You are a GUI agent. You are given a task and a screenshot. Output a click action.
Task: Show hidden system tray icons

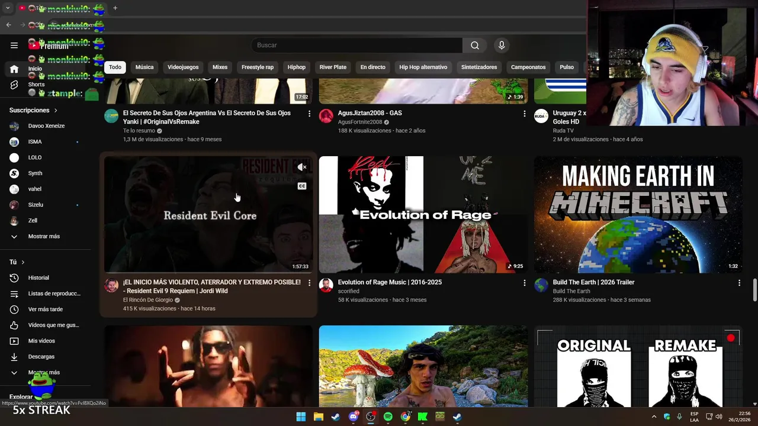(654, 417)
